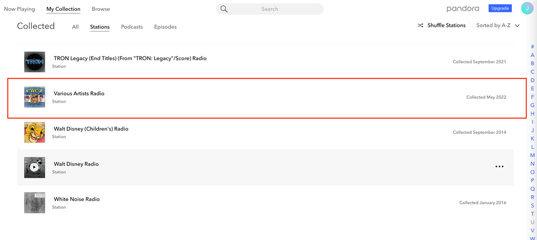Screen dimensions: 537x240
Task: Click the blue Upgrade button
Action: [x=499, y=9]
